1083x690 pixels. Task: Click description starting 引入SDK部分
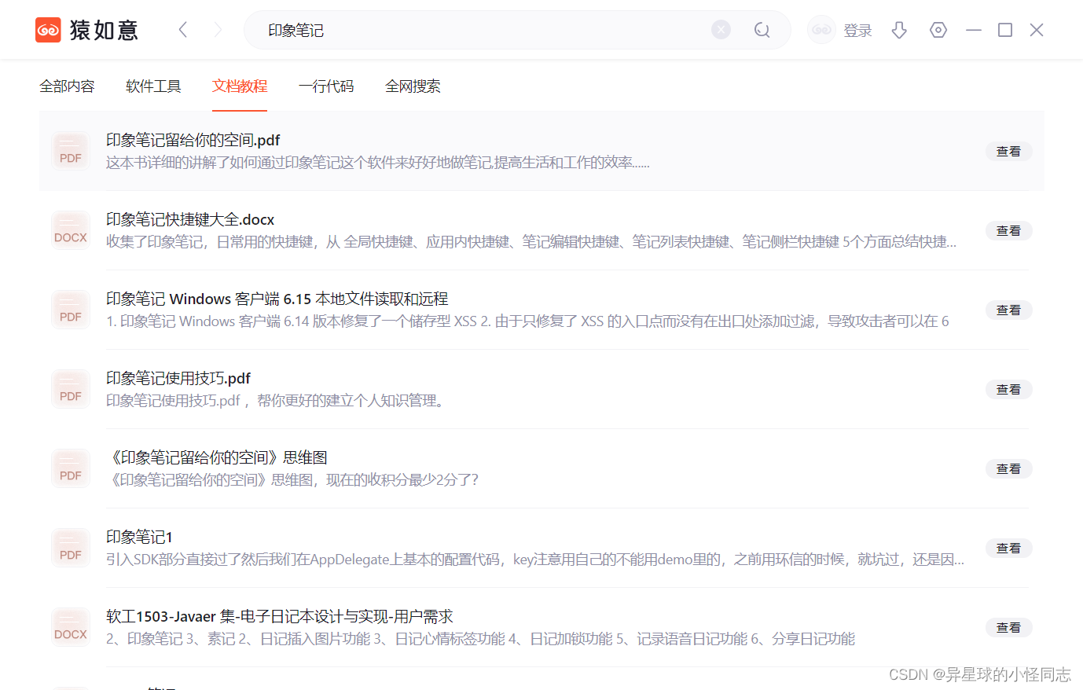pyautogui.click(x=535, y=560)
